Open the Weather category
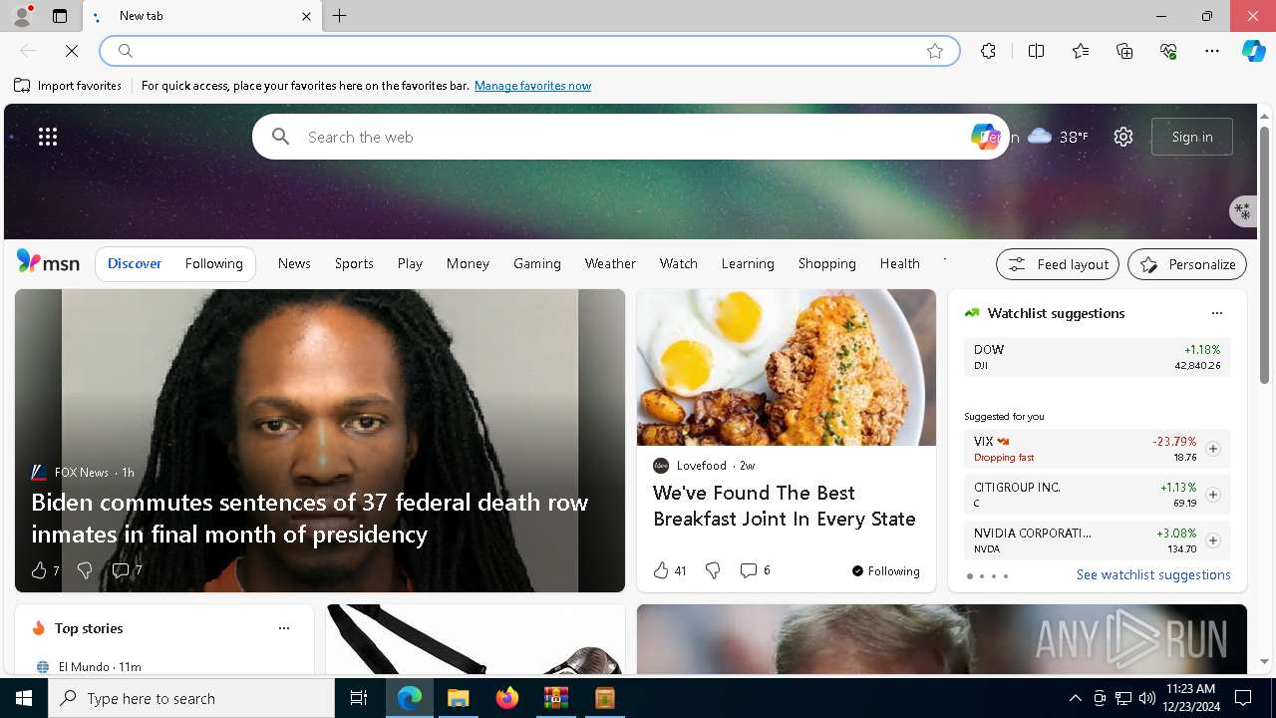 point(610,263)
